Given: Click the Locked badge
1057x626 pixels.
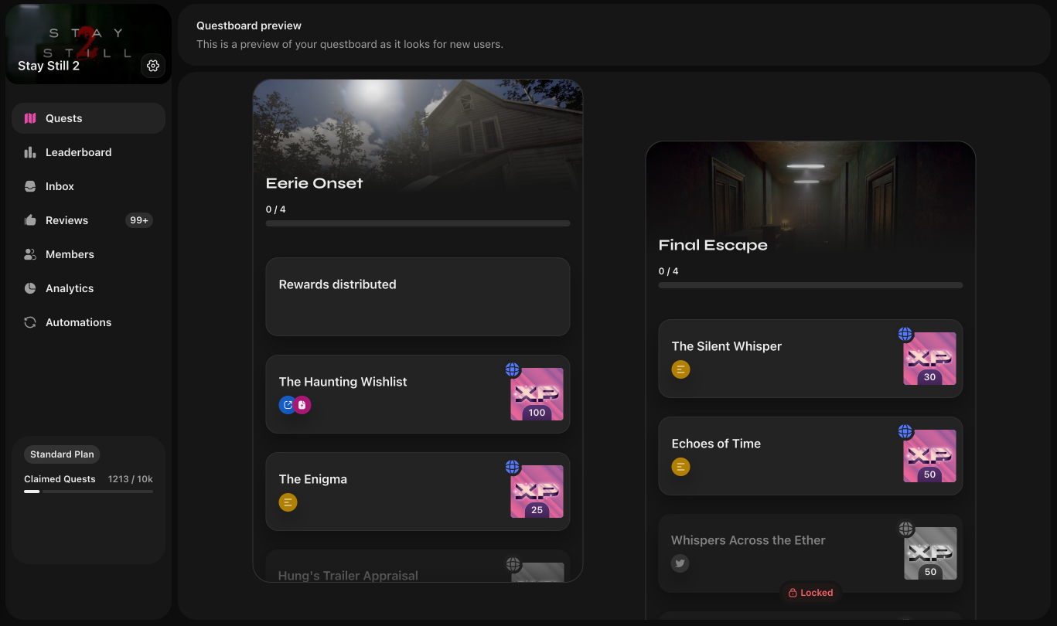Looking at the screenshot, I should (810, 593).
